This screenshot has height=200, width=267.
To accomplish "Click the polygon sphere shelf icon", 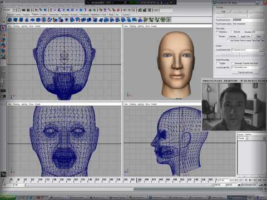I will coord(9,19).
